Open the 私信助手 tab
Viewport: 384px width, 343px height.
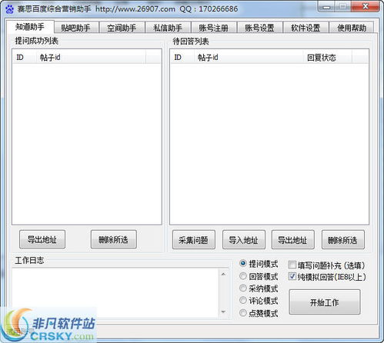pyautogui.click(x=168, y=28)
